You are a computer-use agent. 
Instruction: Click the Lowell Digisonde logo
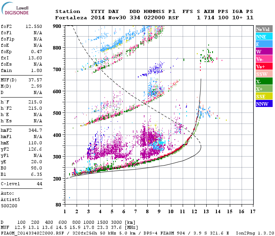click(15, 9)
